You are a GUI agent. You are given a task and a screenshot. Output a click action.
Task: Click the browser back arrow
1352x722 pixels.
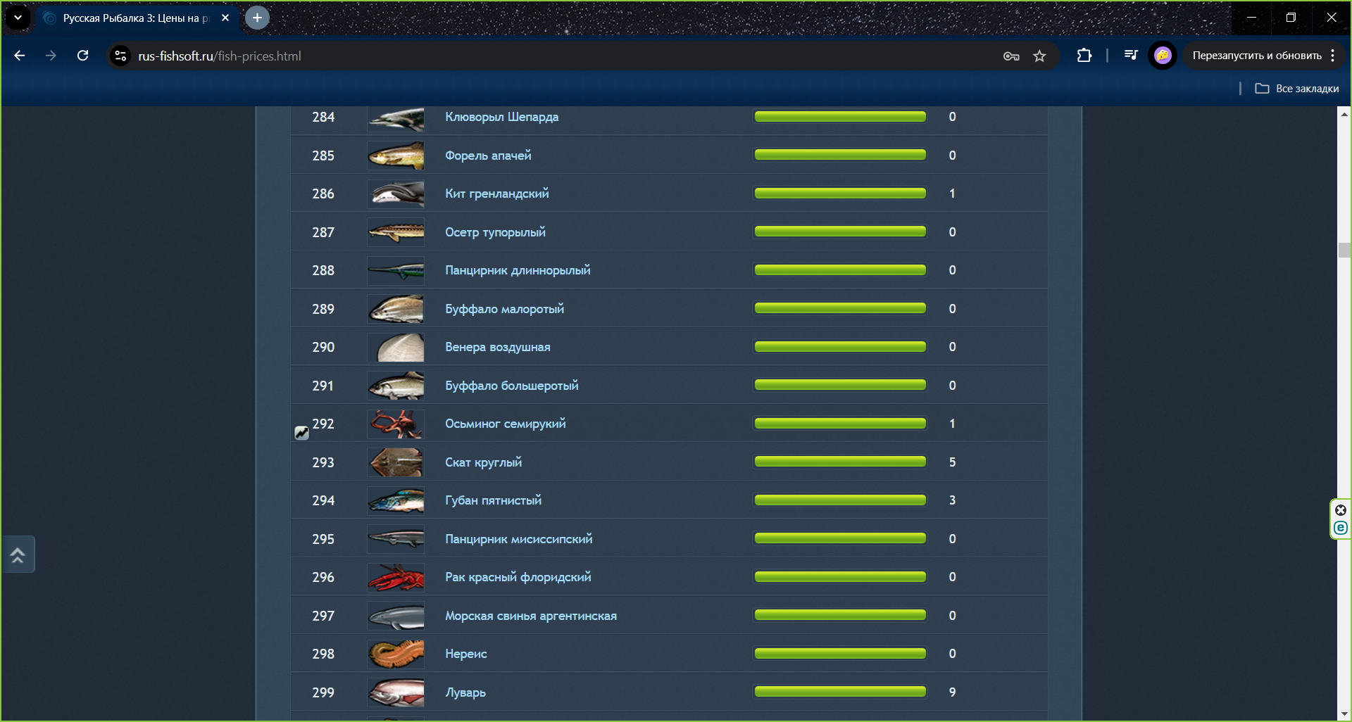(20, 56)
